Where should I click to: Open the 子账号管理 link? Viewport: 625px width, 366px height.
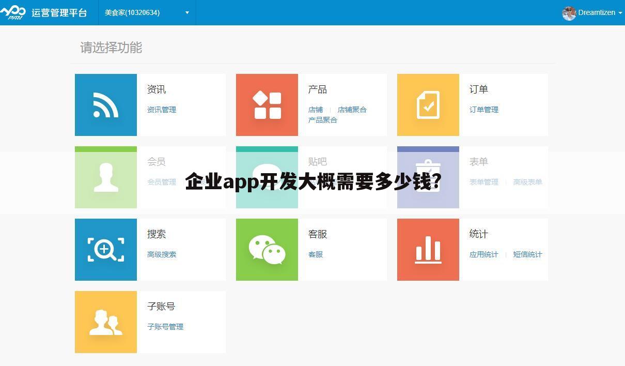pyautogui.click(x=165, y=327)
